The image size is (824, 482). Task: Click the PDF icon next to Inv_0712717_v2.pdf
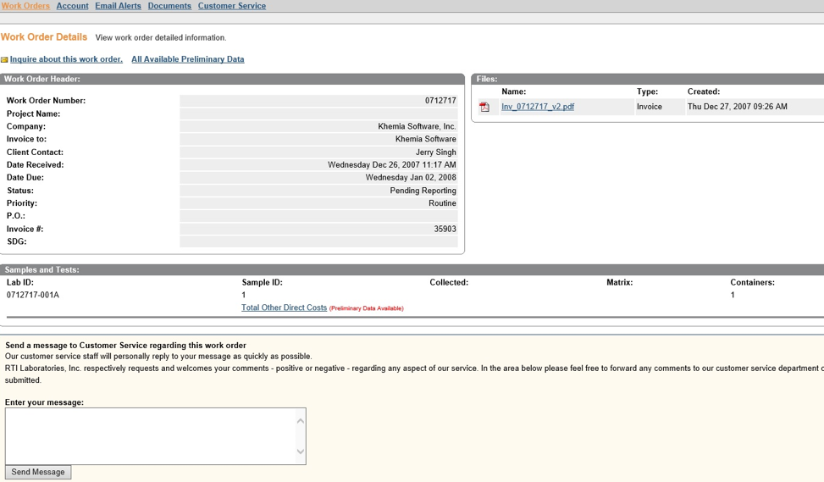pyautogui.click(x=484, y=107)
